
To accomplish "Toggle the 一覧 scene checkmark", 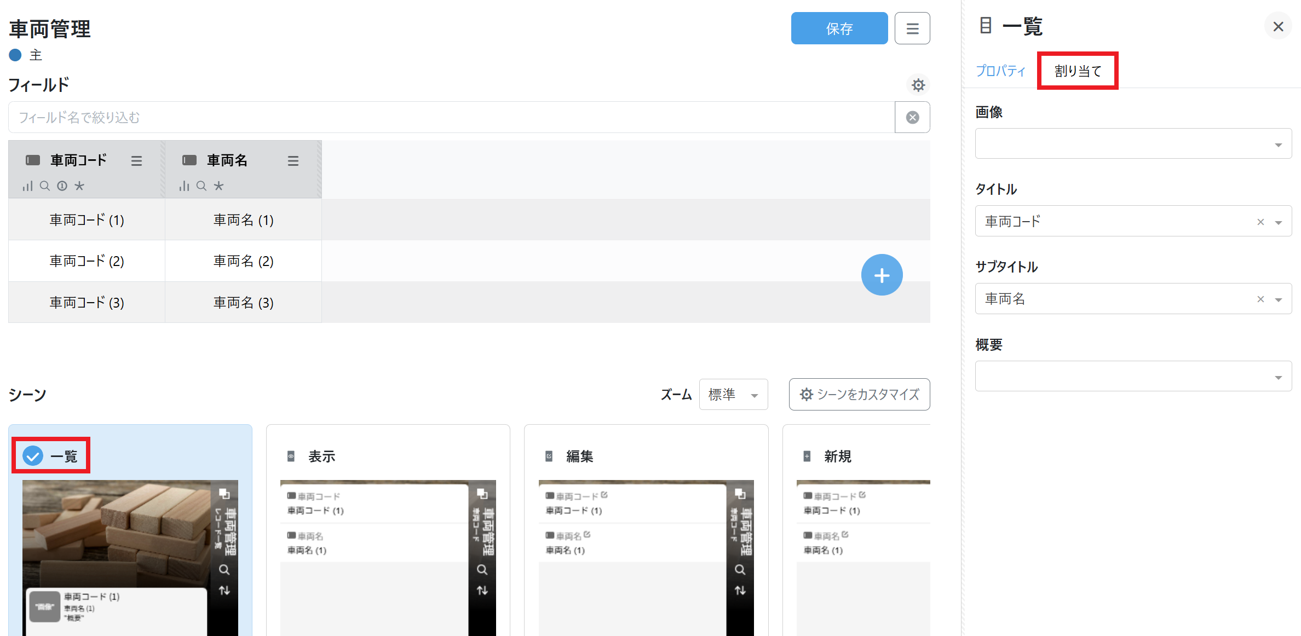I will [33, 455].
